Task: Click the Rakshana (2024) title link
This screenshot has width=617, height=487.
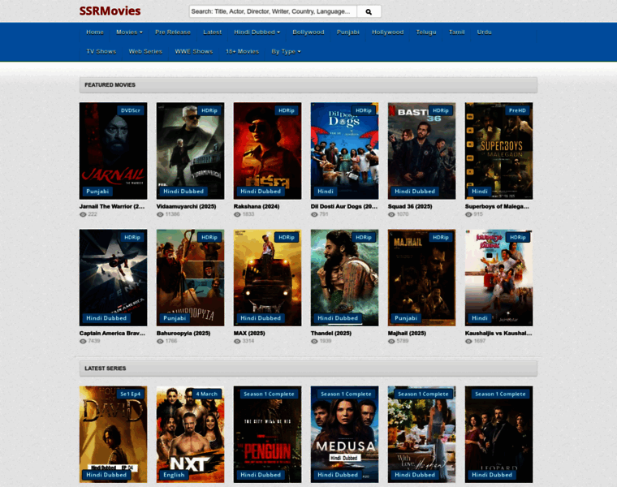Action: click(x=257, y=206)
